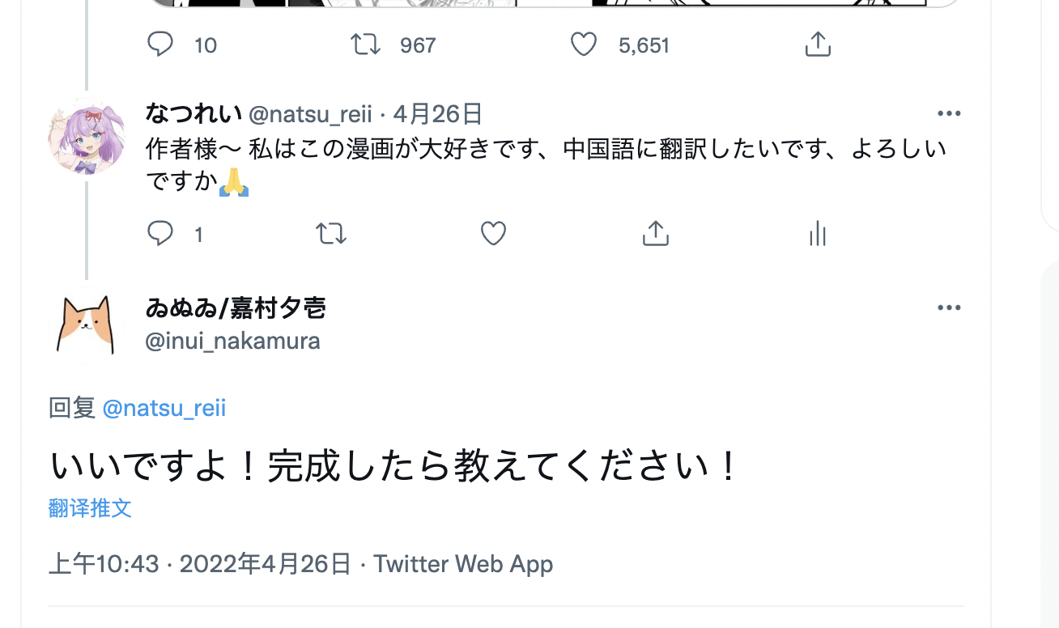Retweet the manga tweet with 967 retweets
This screenshot has height=628, width=1059.
click(366, 44)
